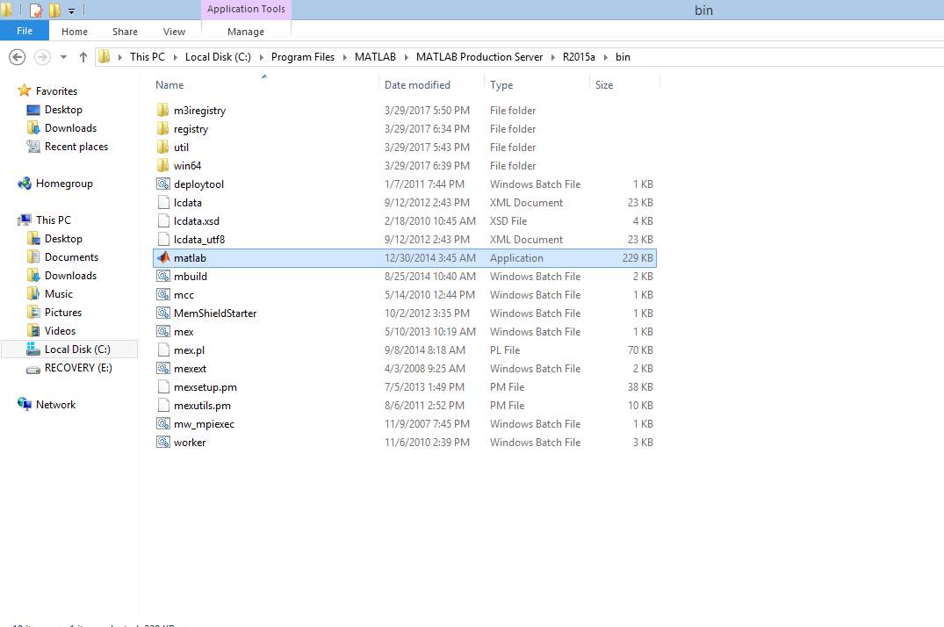Image resolution: width=944 pixels, height=627 pixels.
Task: Open the Customize Quick Access Toolbar dropdown
Action: 71,10
